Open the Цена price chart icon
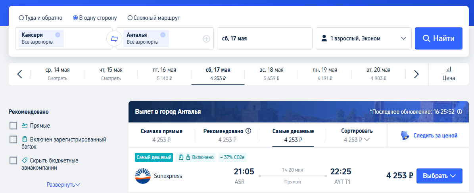Image resolution: width=474 pixels, height=193 pixels. point(449,74)
